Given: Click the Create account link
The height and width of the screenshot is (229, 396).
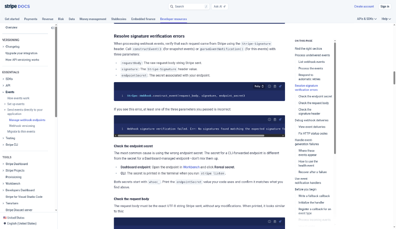Looking at the screenshot, I should tap(364, 7).
